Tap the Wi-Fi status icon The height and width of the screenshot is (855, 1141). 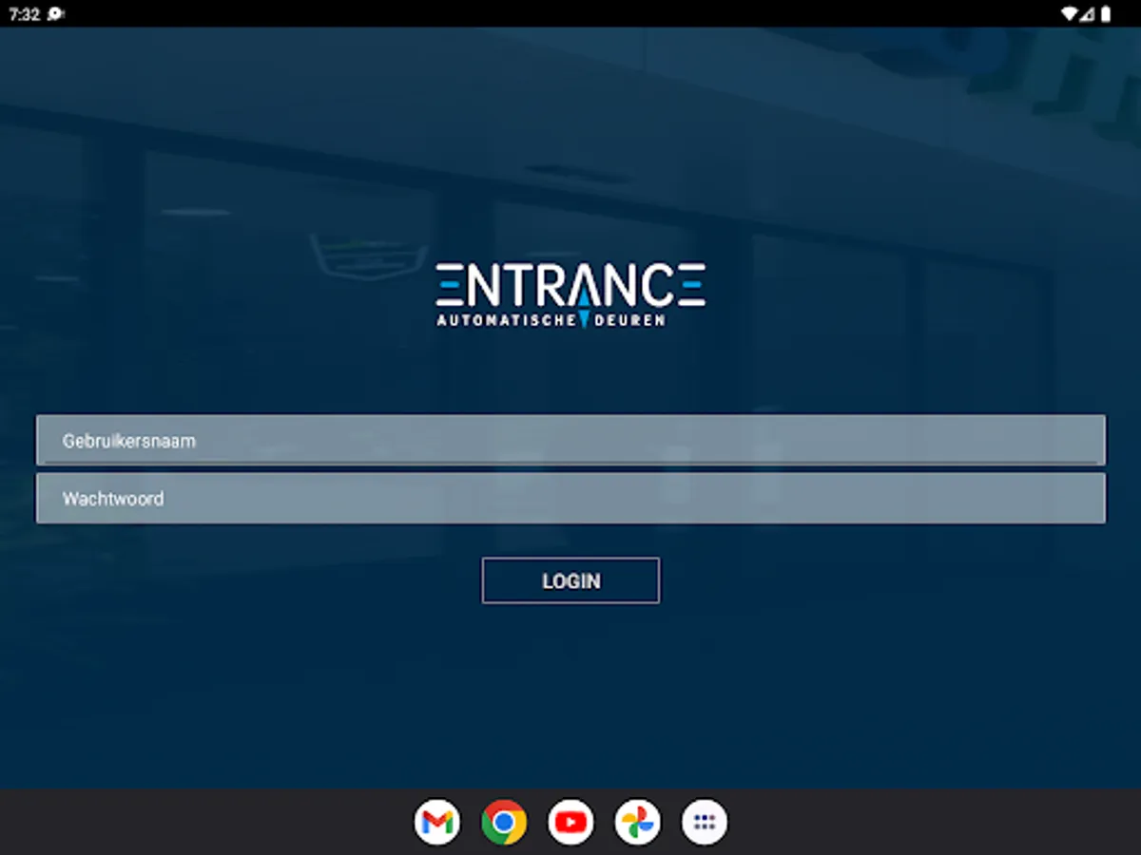[x=1070, y=14]
